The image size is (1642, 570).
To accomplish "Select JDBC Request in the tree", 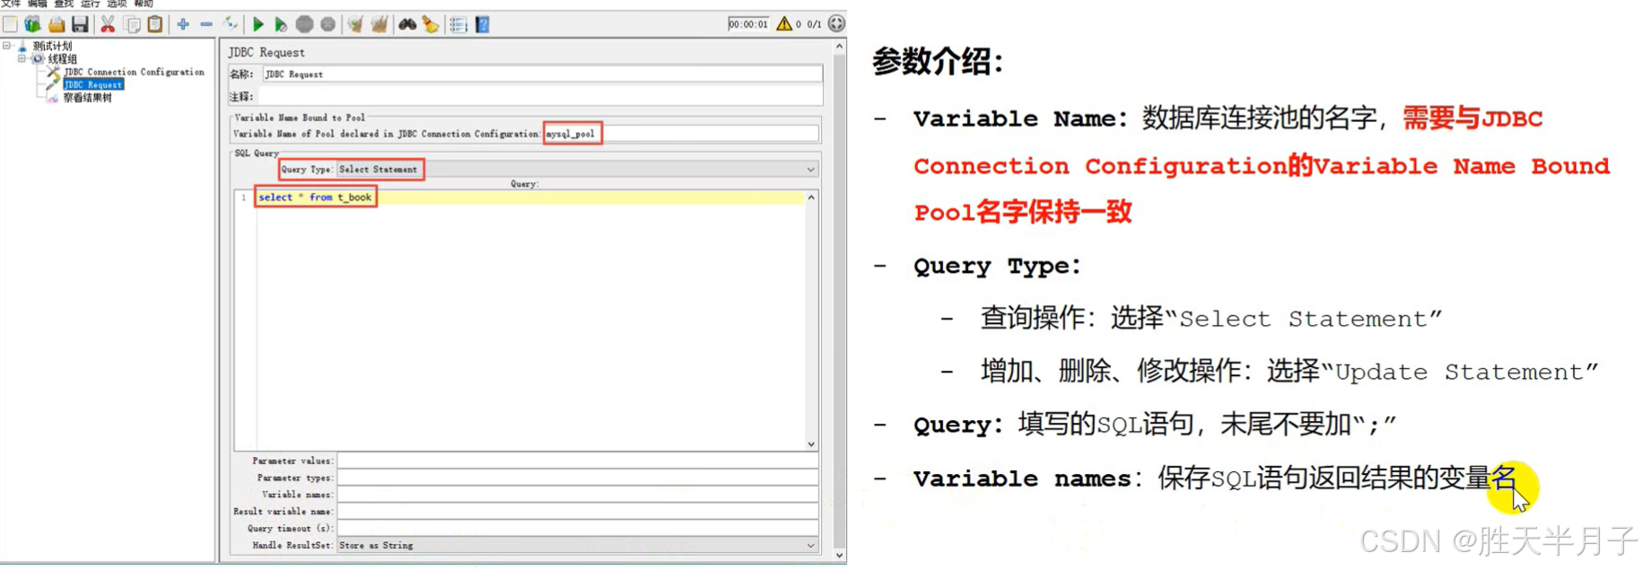I will pyautogui.click(x=92, y=84).
